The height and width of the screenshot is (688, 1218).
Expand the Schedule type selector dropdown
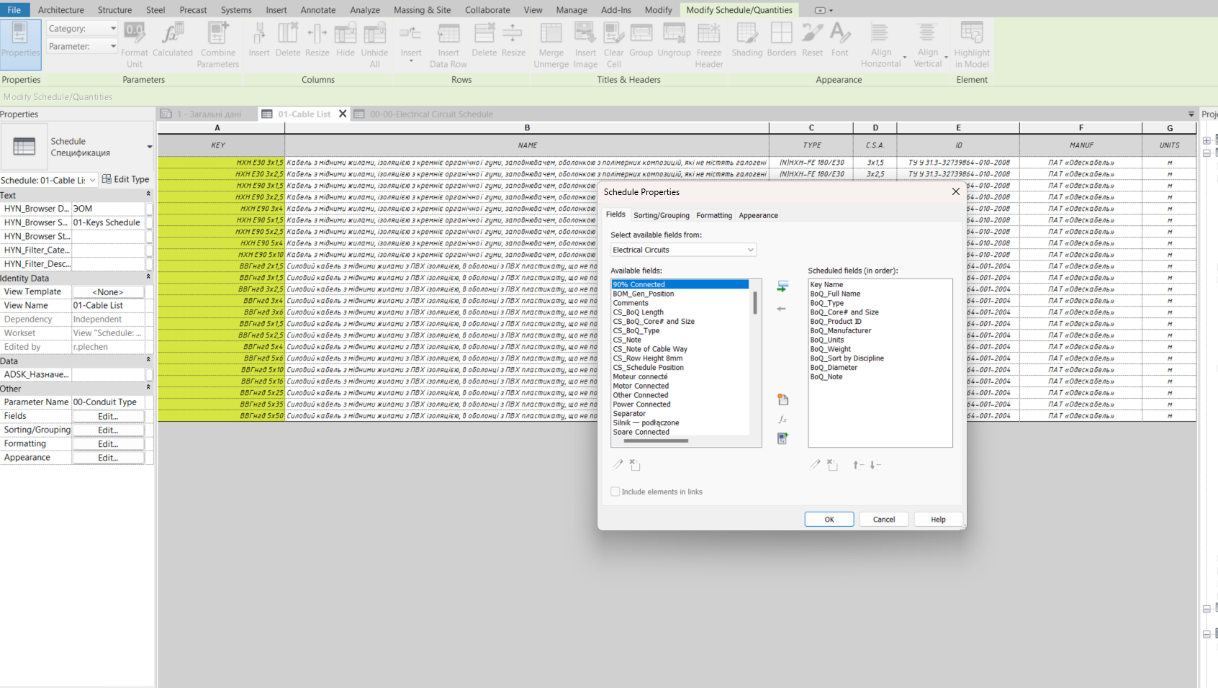(x=149, y=147)
